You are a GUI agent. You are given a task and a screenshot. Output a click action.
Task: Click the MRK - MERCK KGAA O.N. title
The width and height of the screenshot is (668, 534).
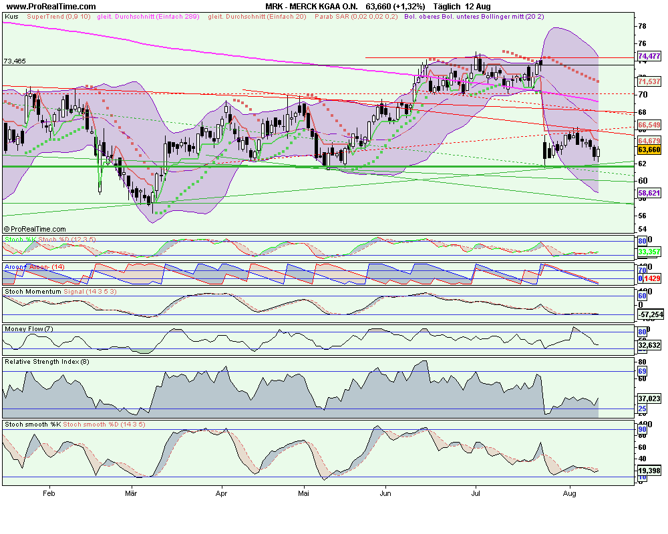pyautogui.click(x=311, y=7)
